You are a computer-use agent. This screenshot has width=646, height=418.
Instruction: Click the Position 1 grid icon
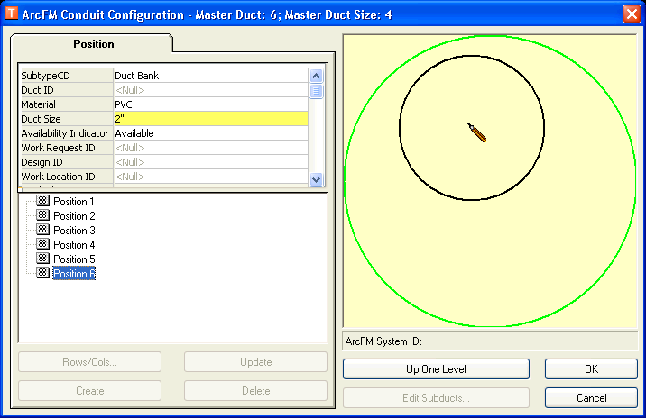[42, 201]
